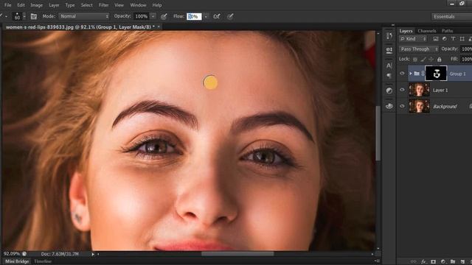Open the Adjustments panel icon in collapsed dock
Viewport: 472px width, 265px height.
389,91
